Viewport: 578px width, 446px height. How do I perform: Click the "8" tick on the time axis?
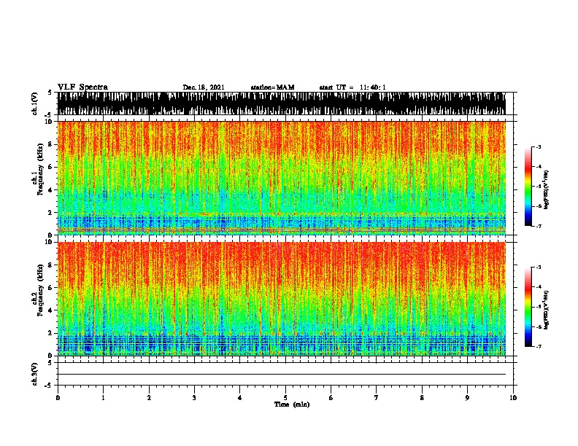click(422, 398)
